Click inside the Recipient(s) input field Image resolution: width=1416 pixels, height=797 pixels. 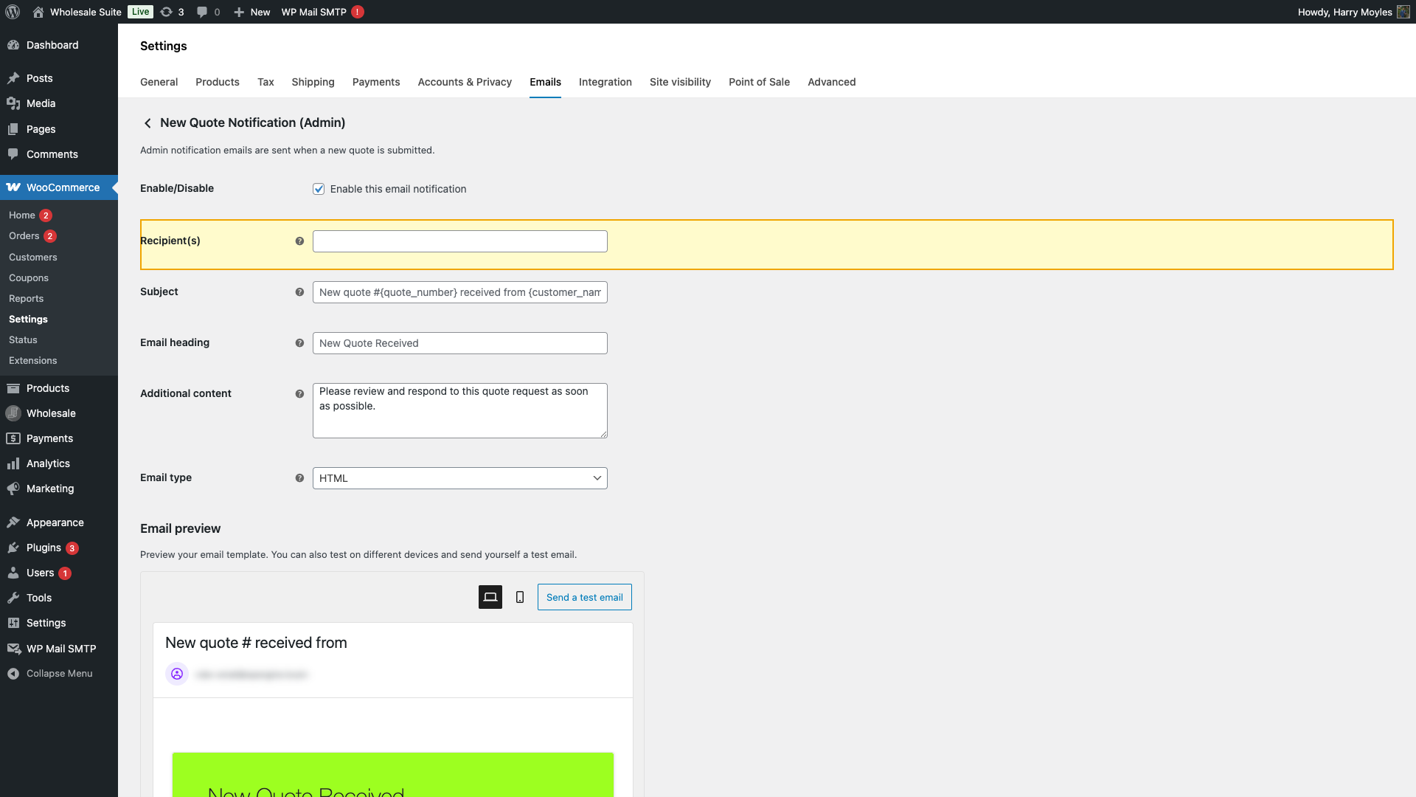click(x=459, y=241)
